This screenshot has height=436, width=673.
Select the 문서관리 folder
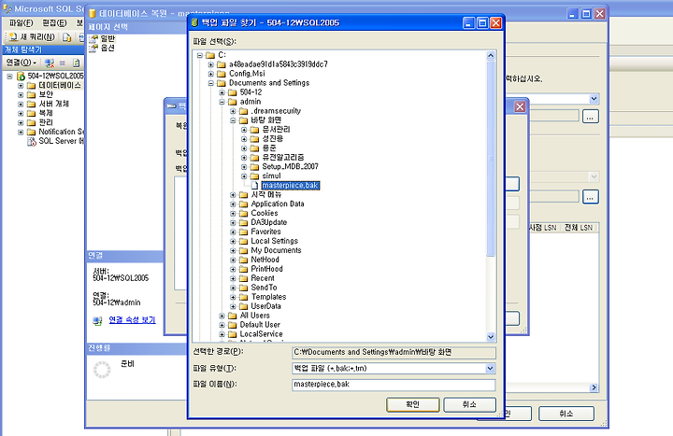tap(276, 129)
